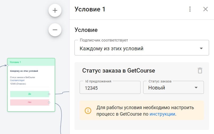Viewport: 214px width, 134px height.
Task: Click the Да branch in the node
Action: (30, 94)
